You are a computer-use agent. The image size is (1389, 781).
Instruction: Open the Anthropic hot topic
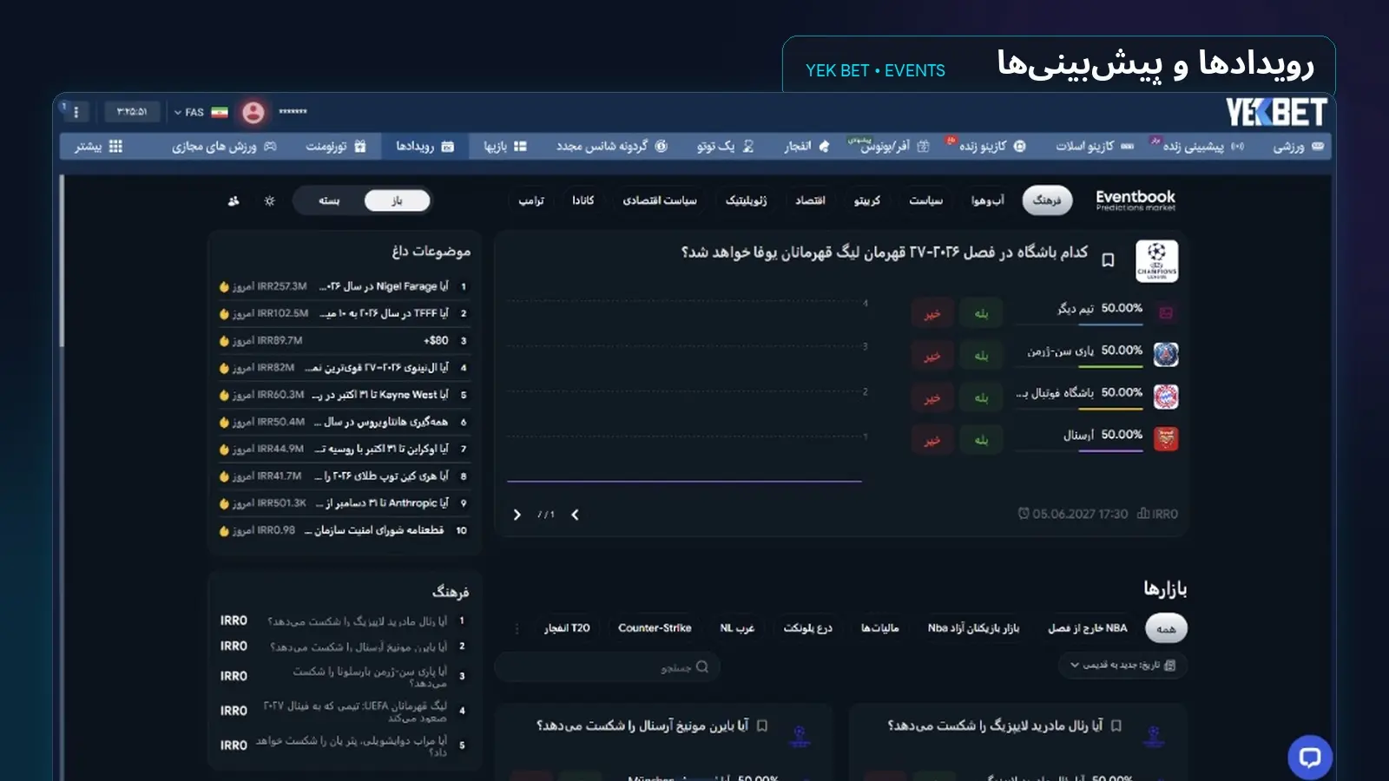tap(344, 503)
